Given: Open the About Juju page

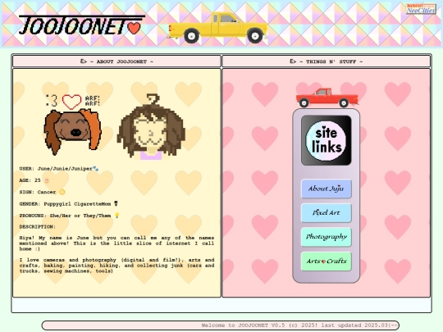Looking at the screenshot, I should (326, 189).
